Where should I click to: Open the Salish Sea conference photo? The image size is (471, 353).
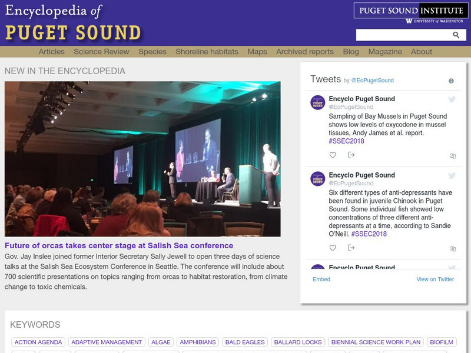tap(142, 159)
